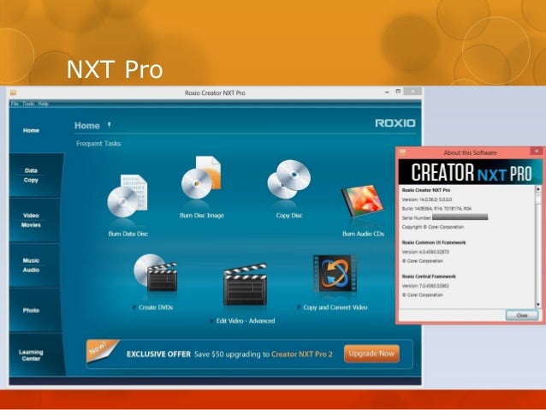546x410 pixels.
Task: Maximize the Roxio Creator NXT Pro window
Action: [x=398, y=92]
